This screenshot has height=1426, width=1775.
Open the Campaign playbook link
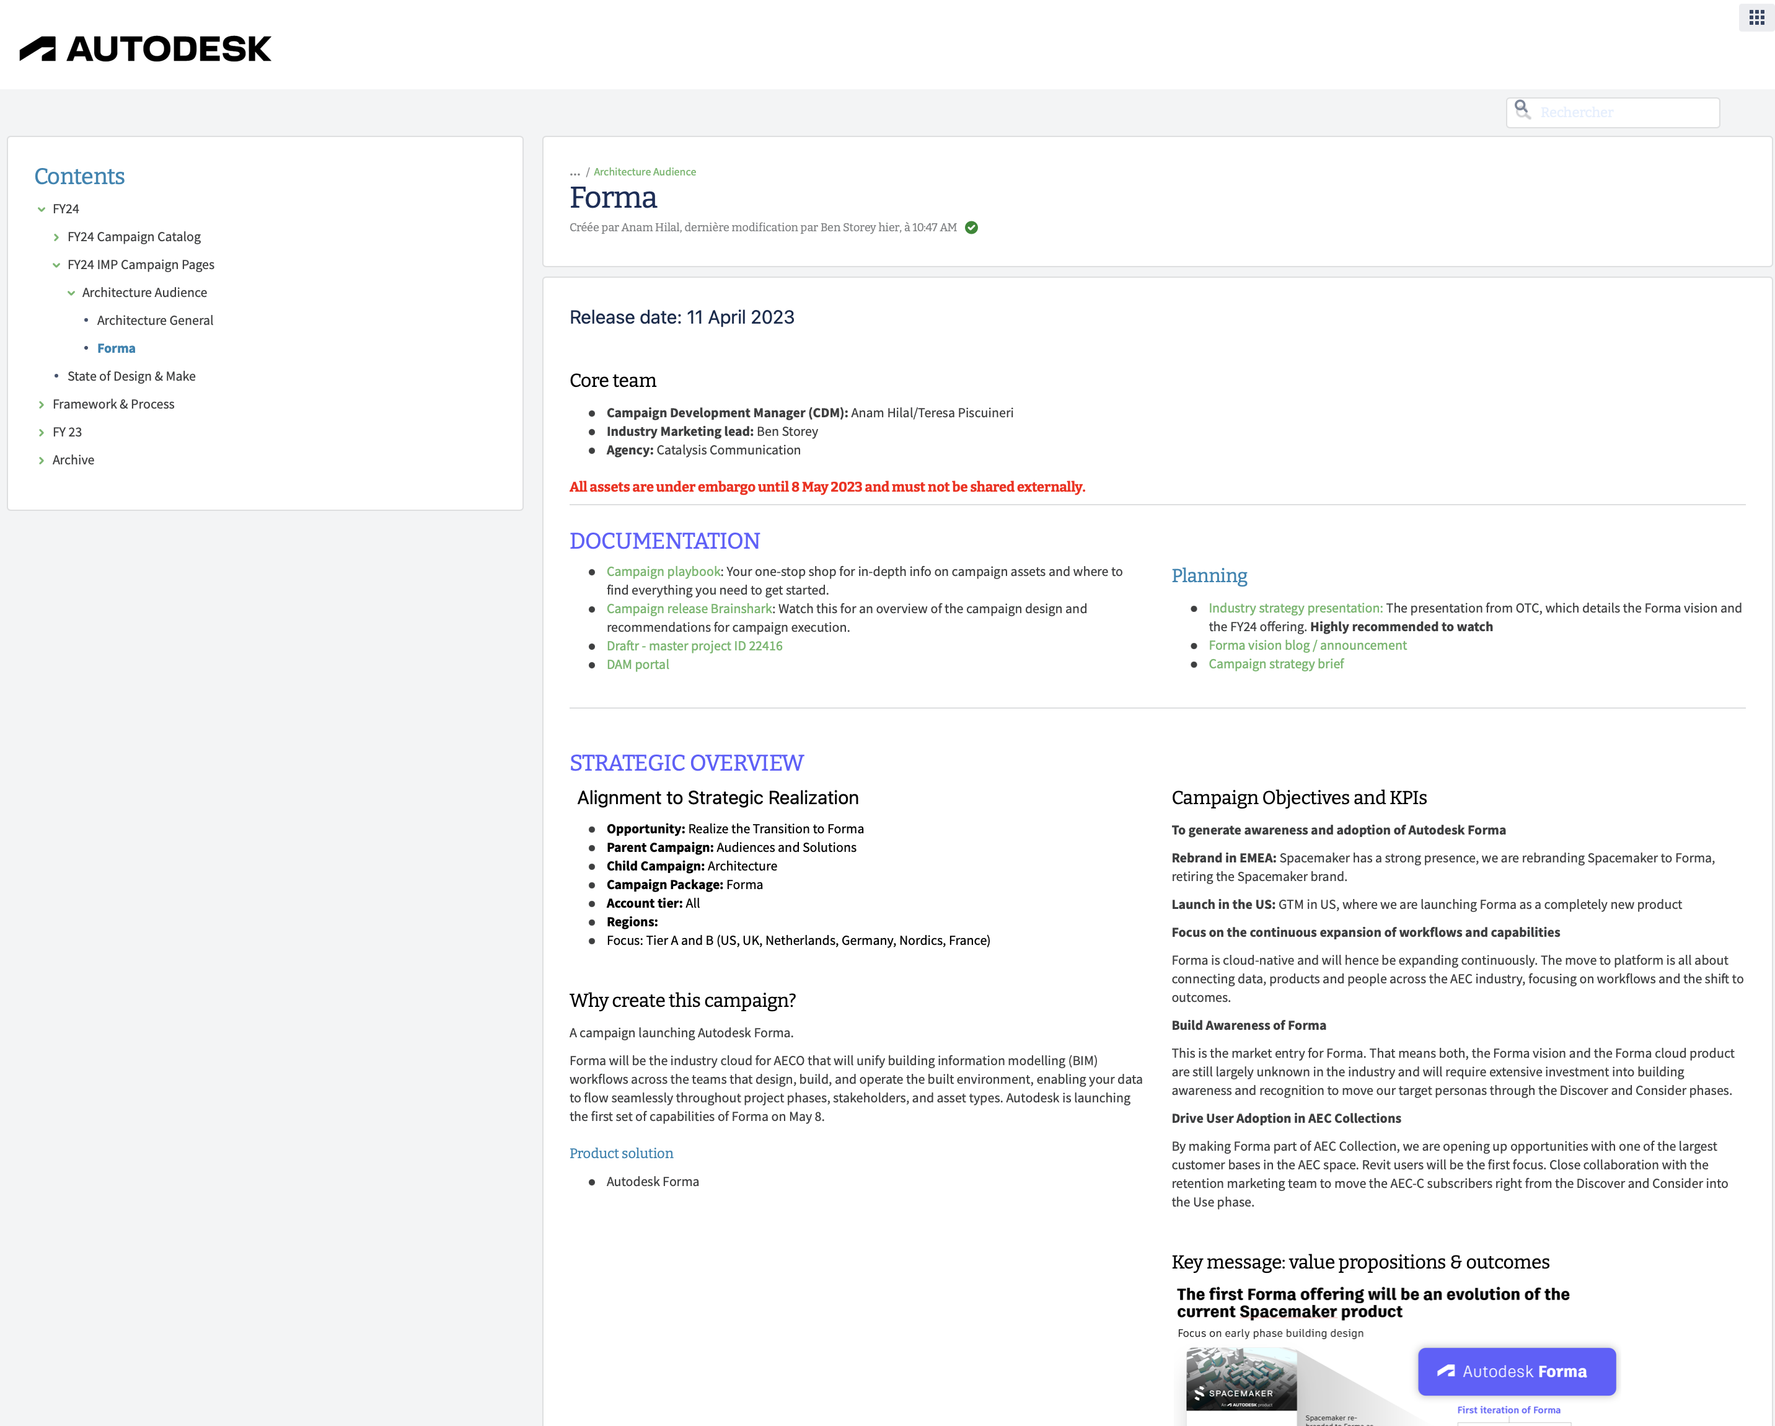click(663, 571)
